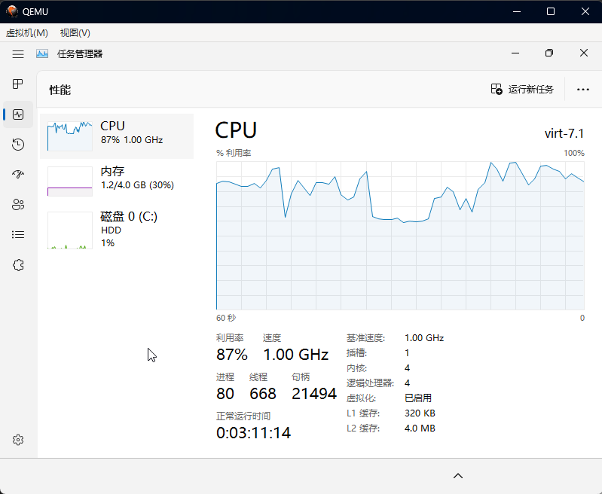Image resolution: width=602 pixels, height=494 pixels.
Task: Open the 虚拟机(M) menu
Action: pos(26,32)
